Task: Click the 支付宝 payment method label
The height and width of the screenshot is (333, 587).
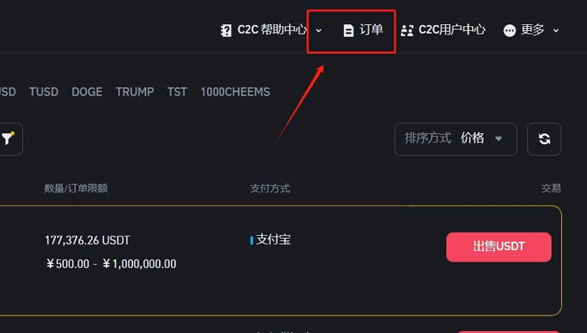Action: pyautogui.click(x=273, y=239)
